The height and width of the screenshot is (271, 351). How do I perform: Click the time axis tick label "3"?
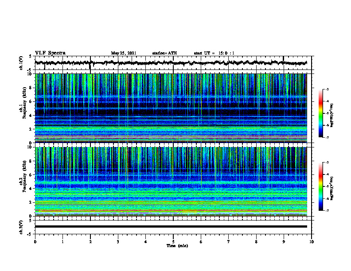[x=118, y=242]
